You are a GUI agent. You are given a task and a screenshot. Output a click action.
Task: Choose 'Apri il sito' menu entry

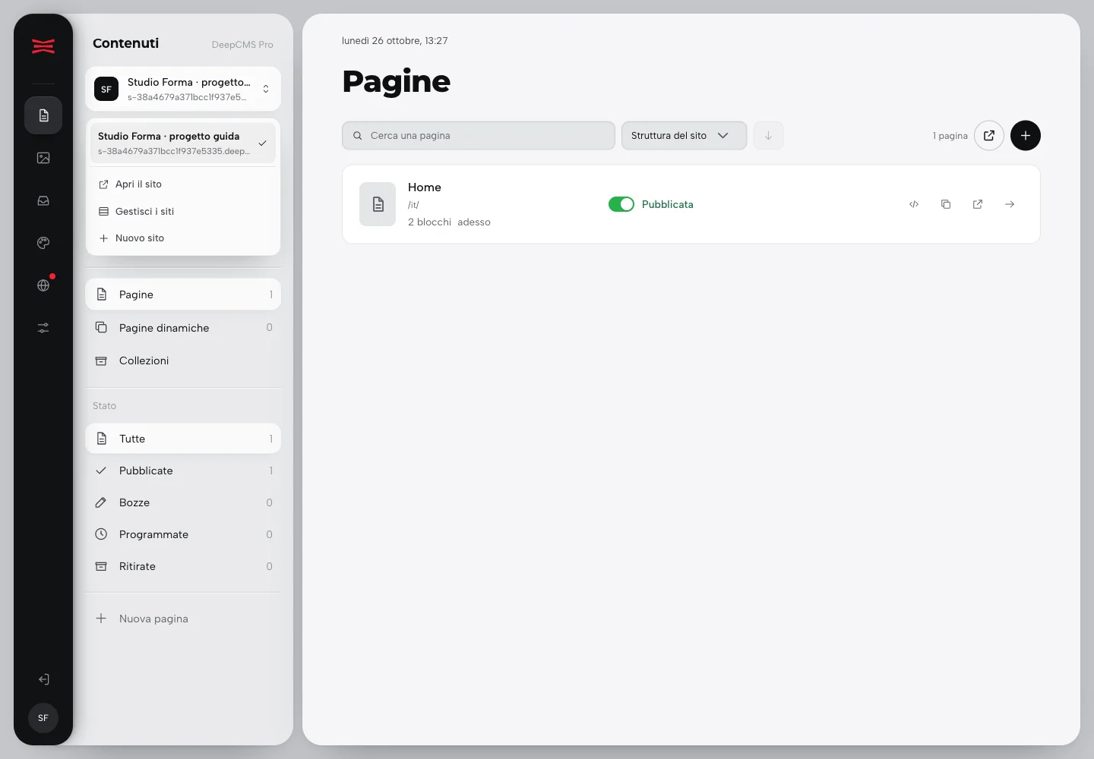point(183,184)
